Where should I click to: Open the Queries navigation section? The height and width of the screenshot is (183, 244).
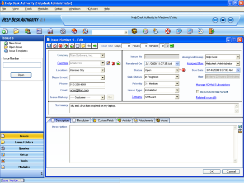tap(22, 149)
